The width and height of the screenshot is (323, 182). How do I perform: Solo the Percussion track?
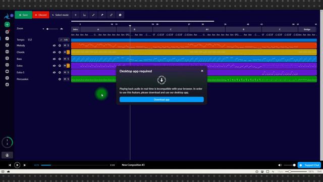(68, 79)
